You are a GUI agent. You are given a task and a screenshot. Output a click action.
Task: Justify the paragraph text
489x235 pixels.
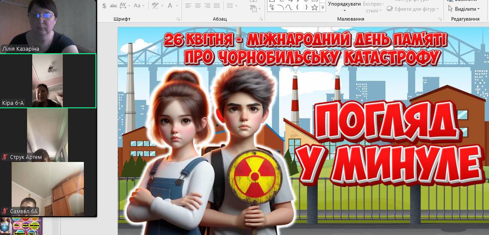point(217,6)
